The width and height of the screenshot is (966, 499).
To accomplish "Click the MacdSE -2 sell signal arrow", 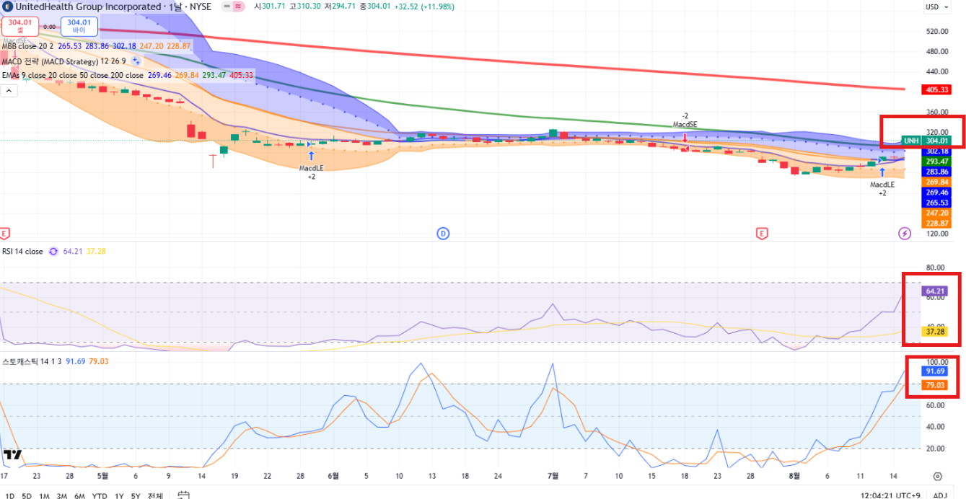I will click(685, 137).
